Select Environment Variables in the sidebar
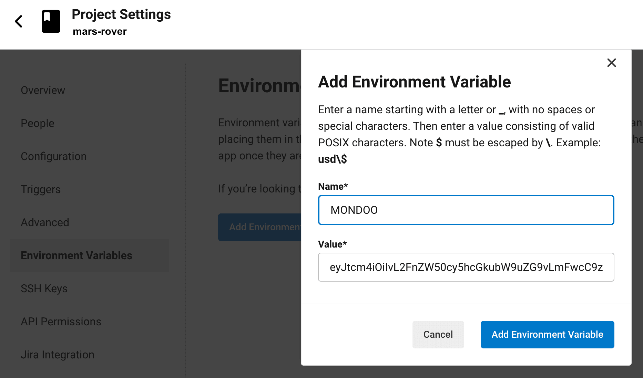This screenshot has width=643, height=378. [76, 255]
